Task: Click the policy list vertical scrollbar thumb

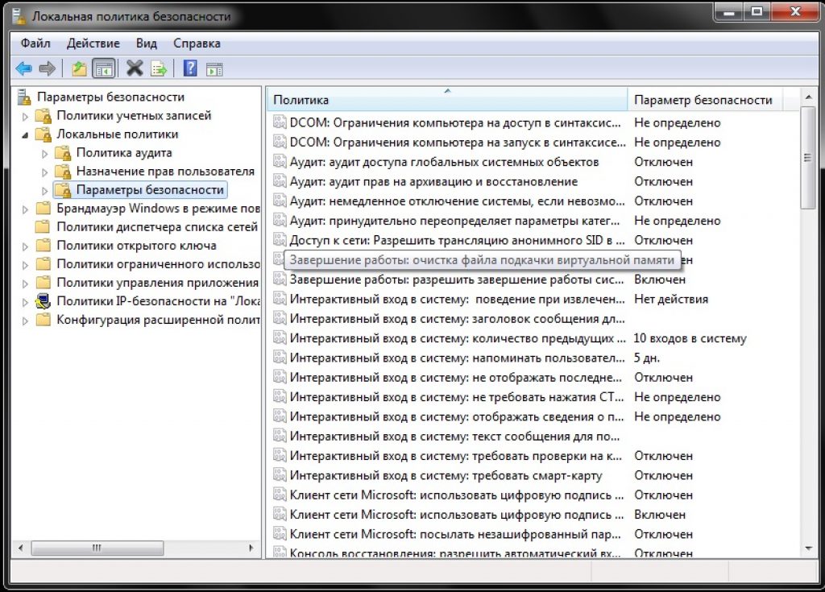Action: pos(807,158)
